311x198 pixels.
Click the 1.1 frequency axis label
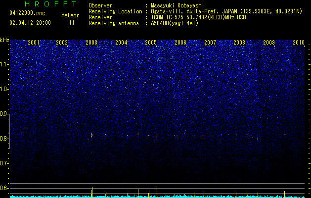[x=4, y=64]
